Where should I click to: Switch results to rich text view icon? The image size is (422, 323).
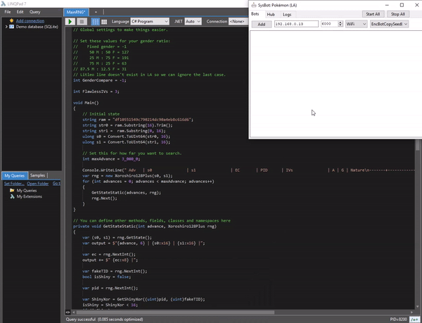95,22
